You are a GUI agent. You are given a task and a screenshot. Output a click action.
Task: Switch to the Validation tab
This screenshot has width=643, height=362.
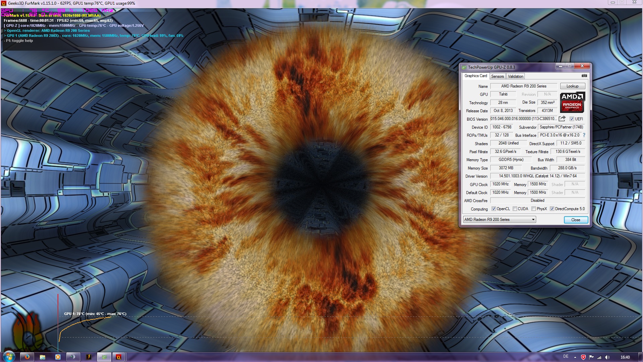515,76
